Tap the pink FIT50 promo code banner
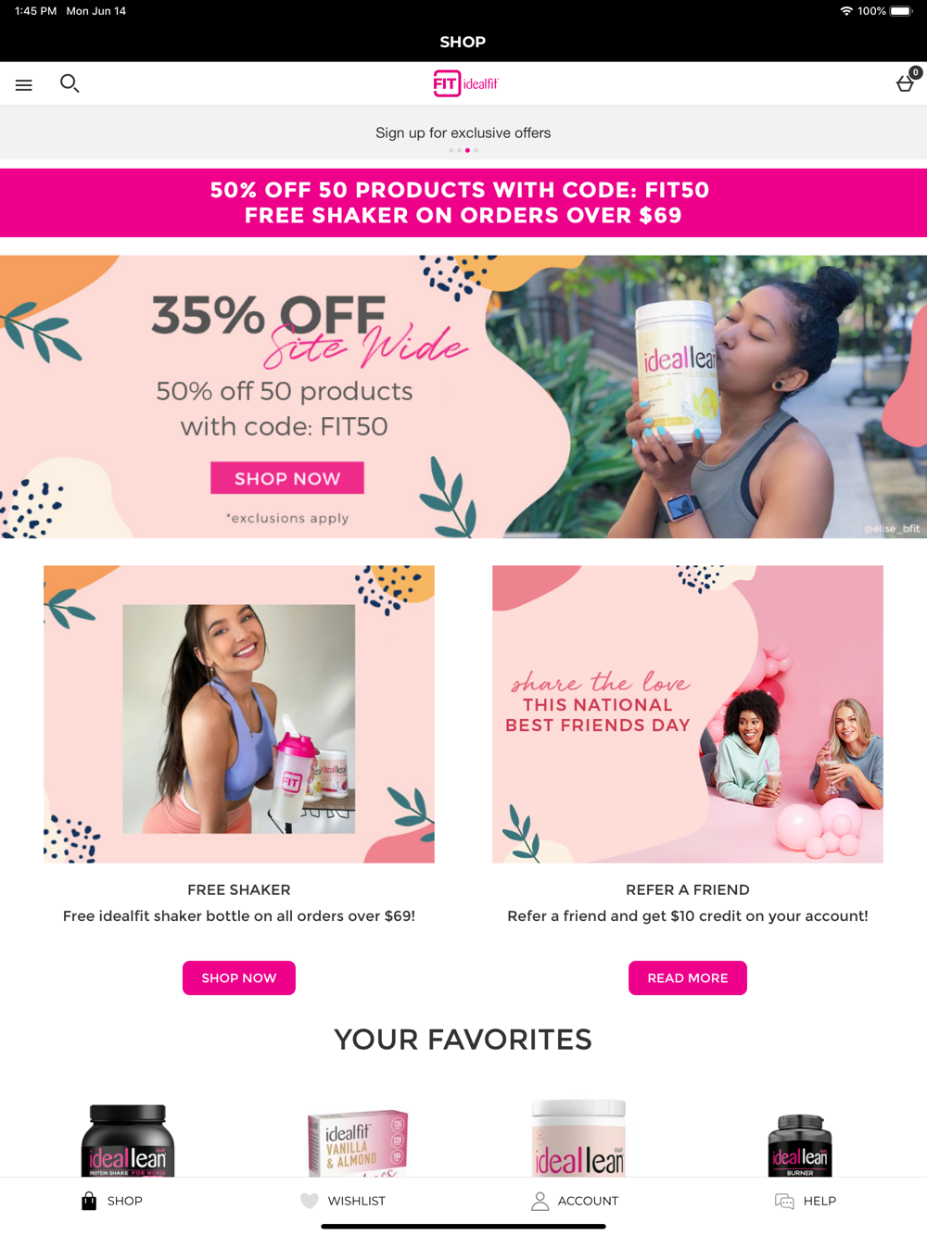 tap(463, 203)
